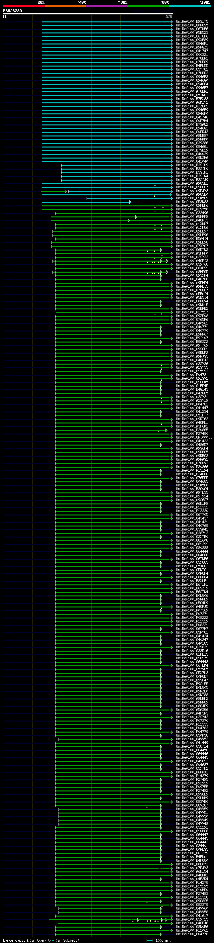The width and height of the screenshot is (214, 943).
Task: Click the UniRef100_P27493 label
Action: pyautogui.click(x=192, y=893)
